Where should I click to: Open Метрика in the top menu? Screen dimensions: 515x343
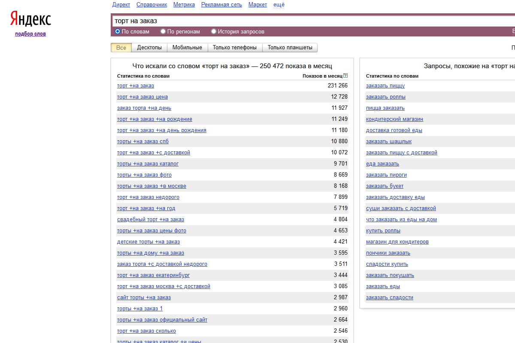(x=184, y=5)
